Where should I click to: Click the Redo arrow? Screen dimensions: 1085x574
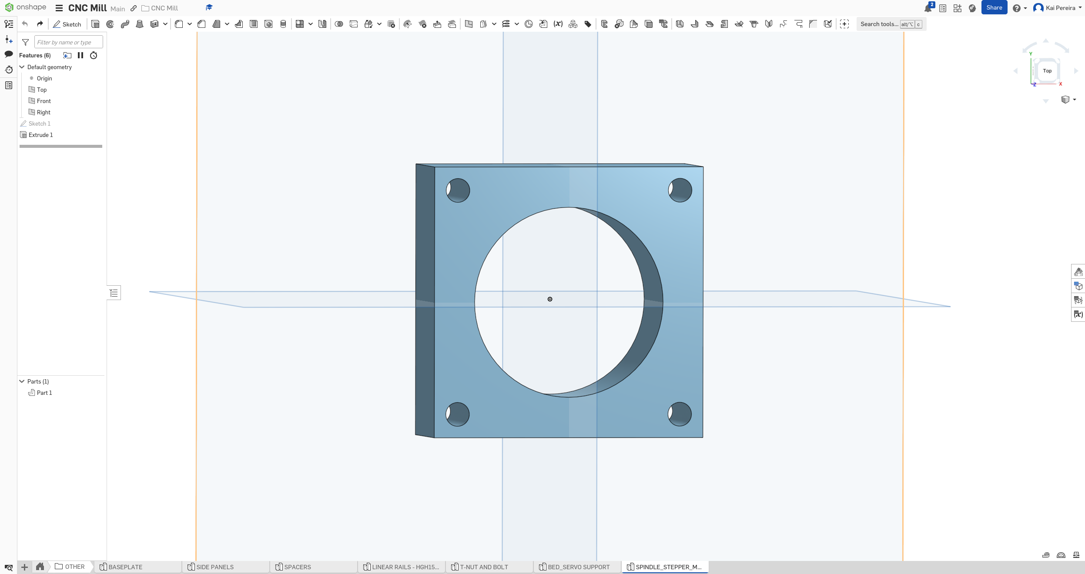[40, 24]
